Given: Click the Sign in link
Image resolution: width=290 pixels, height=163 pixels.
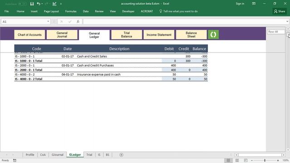Looking at the screenshot, I should point(240,4).
